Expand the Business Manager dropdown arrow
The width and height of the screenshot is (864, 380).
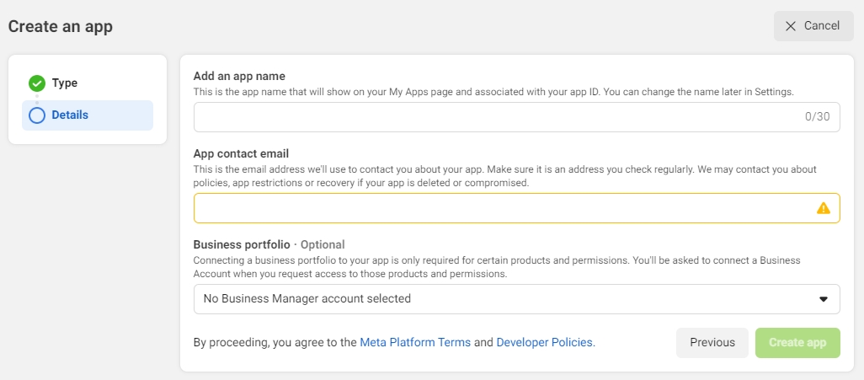pos(823,299)
